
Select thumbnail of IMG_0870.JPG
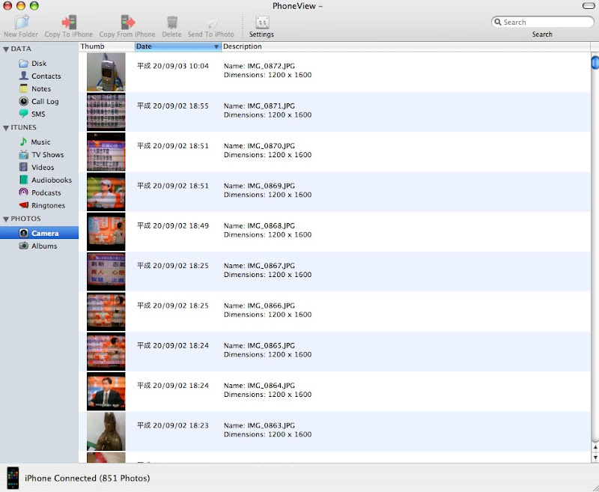pyautogui.click(x=106, y=152)
